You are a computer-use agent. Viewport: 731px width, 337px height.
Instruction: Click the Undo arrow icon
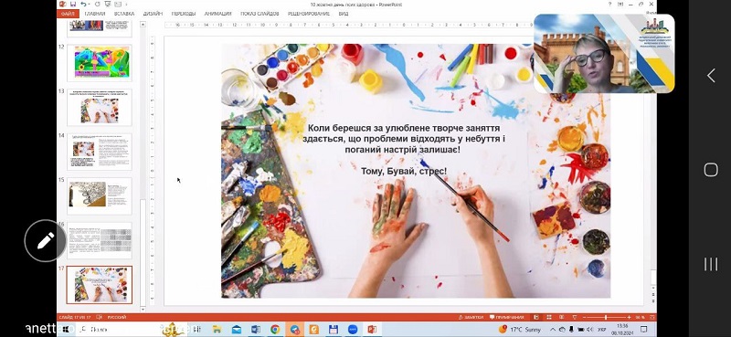click(x=83, y=5)
